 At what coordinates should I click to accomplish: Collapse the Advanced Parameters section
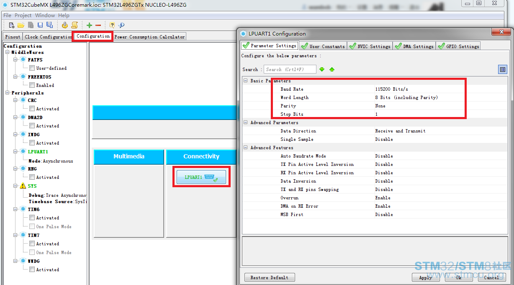tap(246, 122)
